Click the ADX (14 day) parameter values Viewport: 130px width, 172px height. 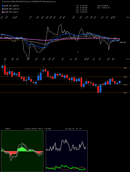point(73,128)
